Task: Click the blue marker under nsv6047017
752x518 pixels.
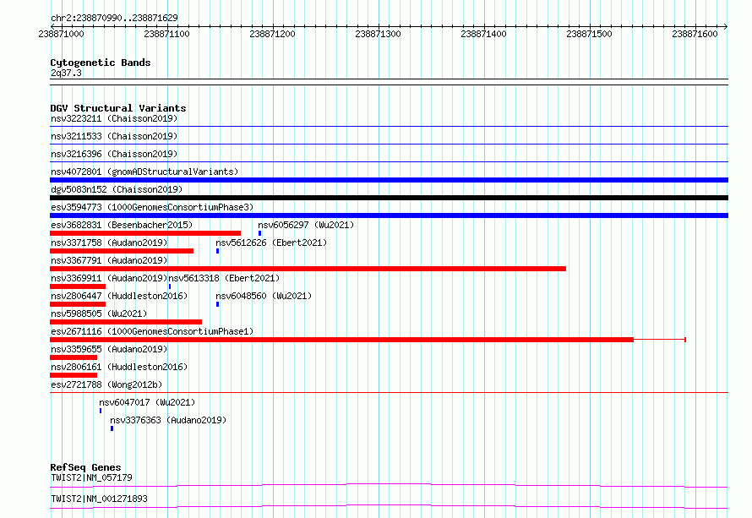Action: 101,411
